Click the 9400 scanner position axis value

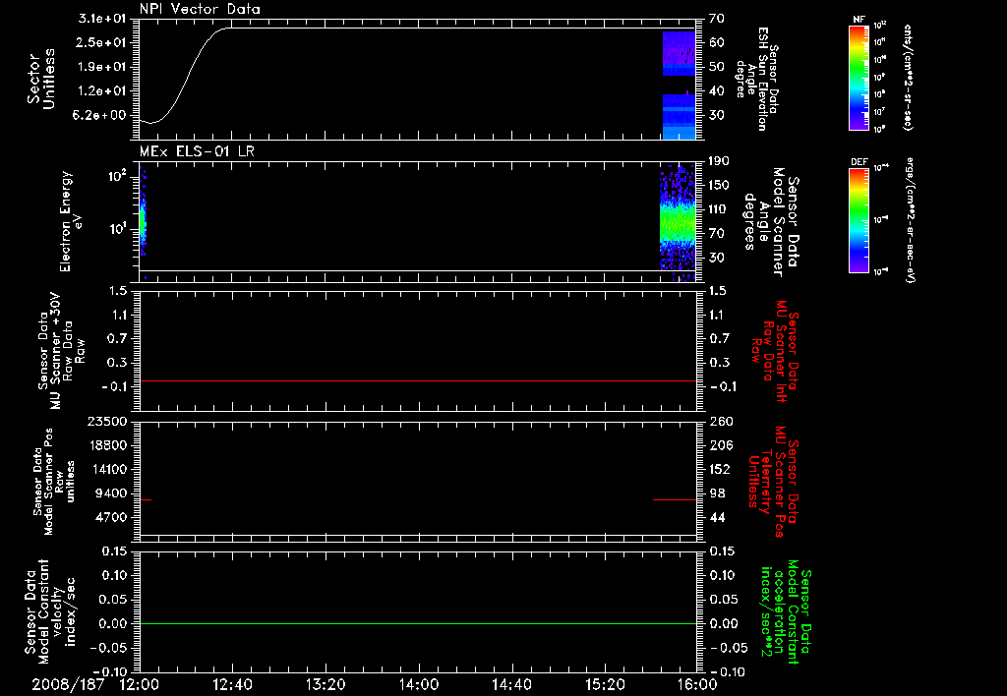[112, 493]
